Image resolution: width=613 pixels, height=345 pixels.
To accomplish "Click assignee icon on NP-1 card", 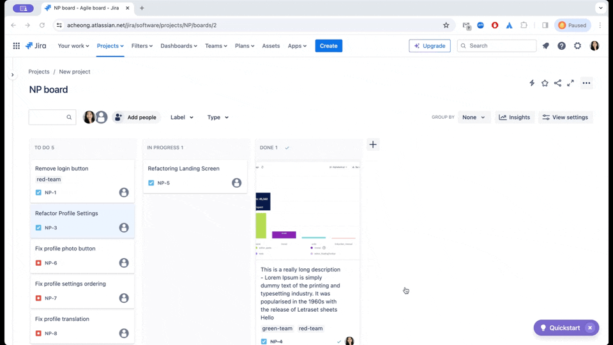I will coord(124,192).
